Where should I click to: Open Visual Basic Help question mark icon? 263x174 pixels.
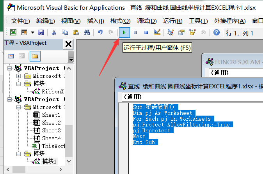coord(217,32)
